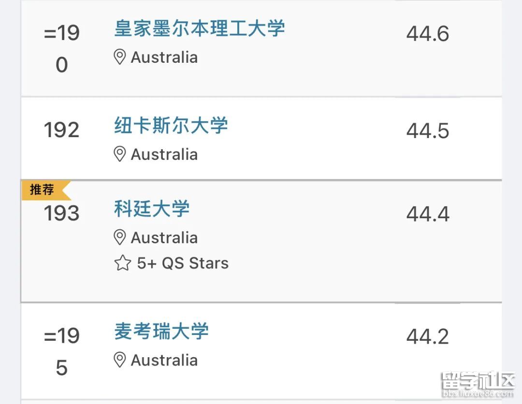Click location pin icon under 麦考瑞大学
Viewport: 522px width, 404px height.
(x=119, y=360)
